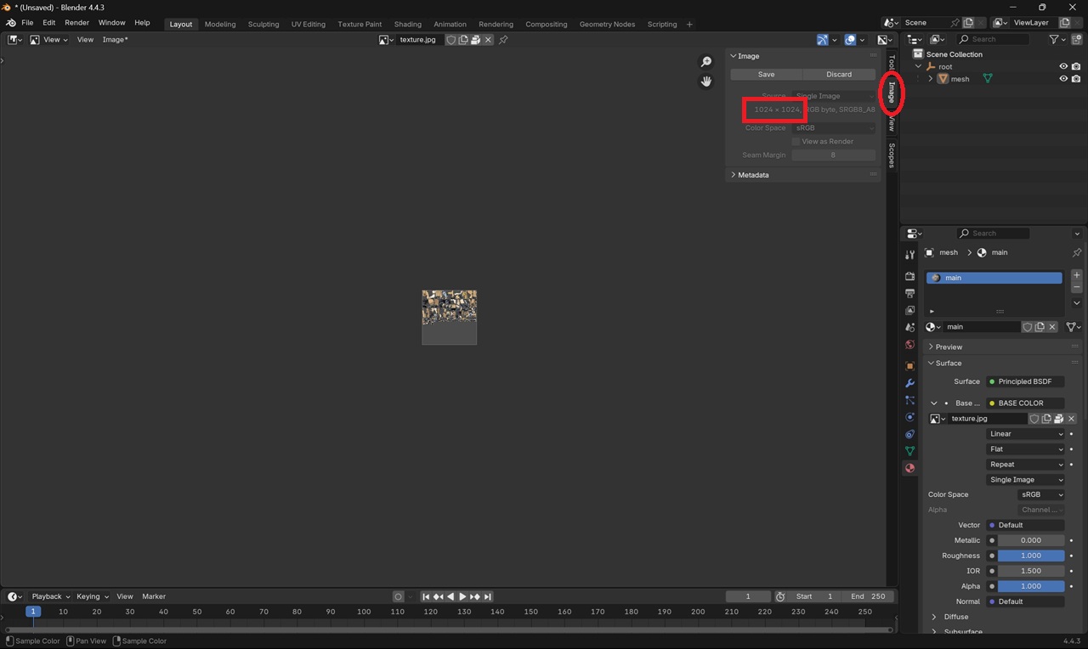Toggle render visibility camera icon for root
This screenshot has width=1088, height=649.
click(1076, 66)
